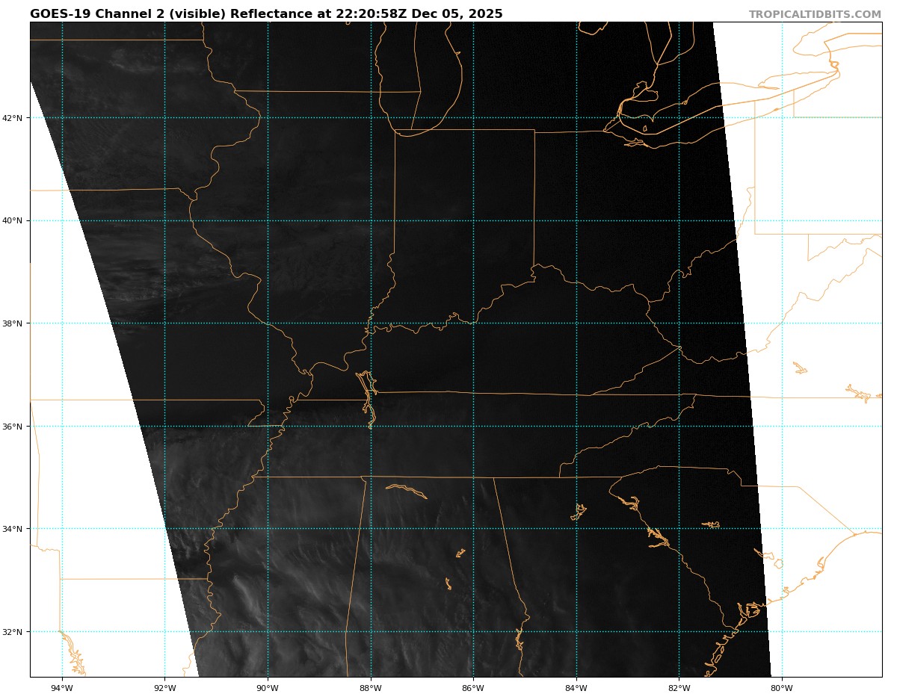Click grid intersection of 40°N and 84°W
Screen dimensions: 897x694
point(576,220)
